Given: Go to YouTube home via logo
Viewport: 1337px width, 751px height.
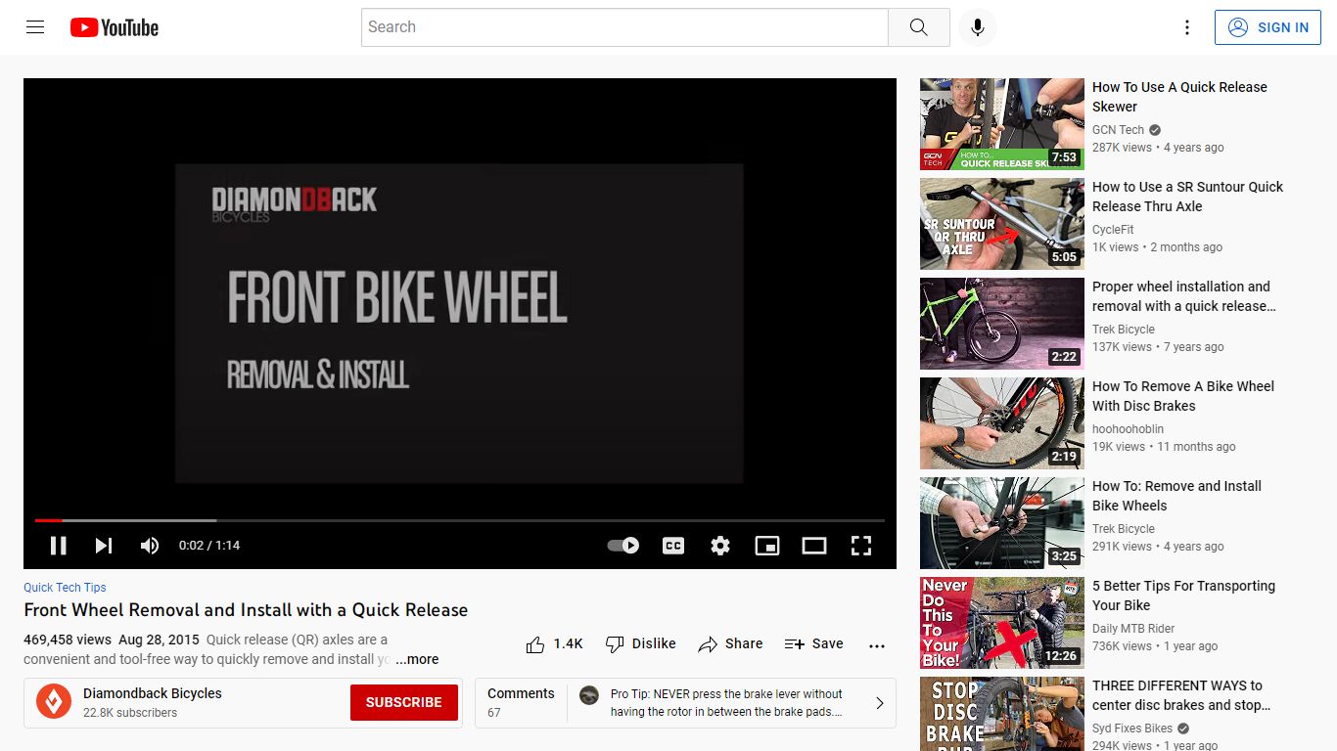Looking at the screenshot, I should click(115, 27).
